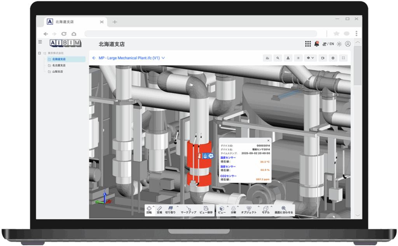Open the model file version dropdown
The width and height of the screenshot is (398, 246).
163,58
